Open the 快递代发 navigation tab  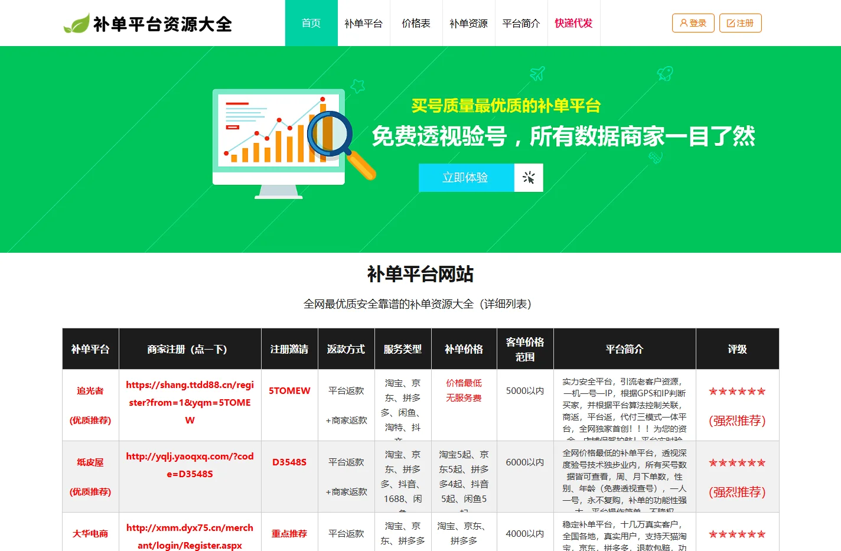(574, 23)
